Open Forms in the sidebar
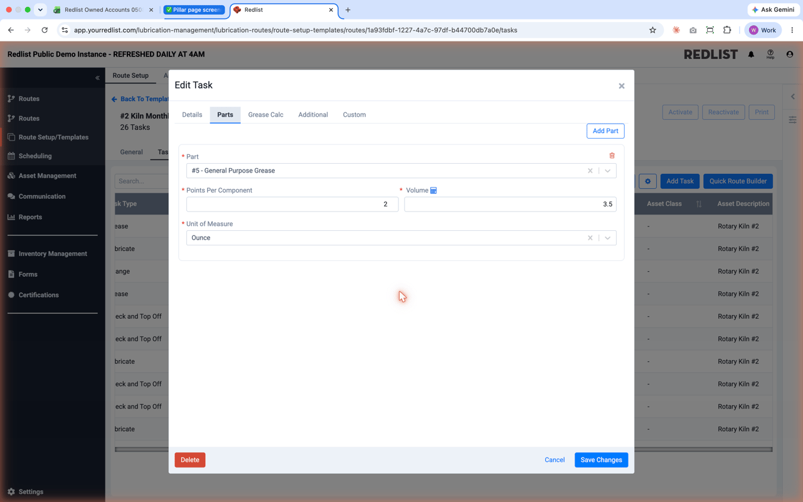 (28, 274)
